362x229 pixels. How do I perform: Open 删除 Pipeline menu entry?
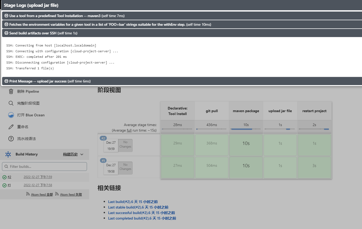[x=28, y=91]
